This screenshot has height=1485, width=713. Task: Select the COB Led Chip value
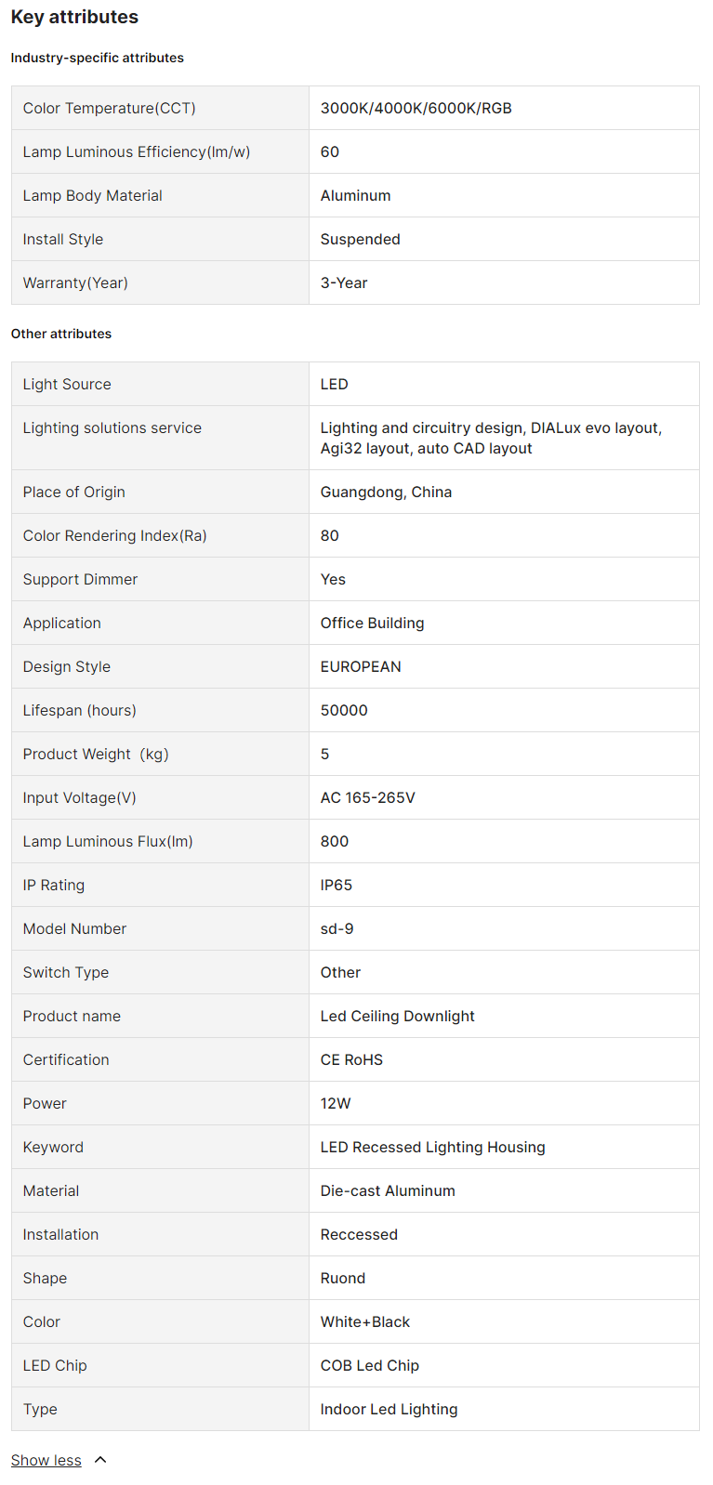coord(370,1365)
